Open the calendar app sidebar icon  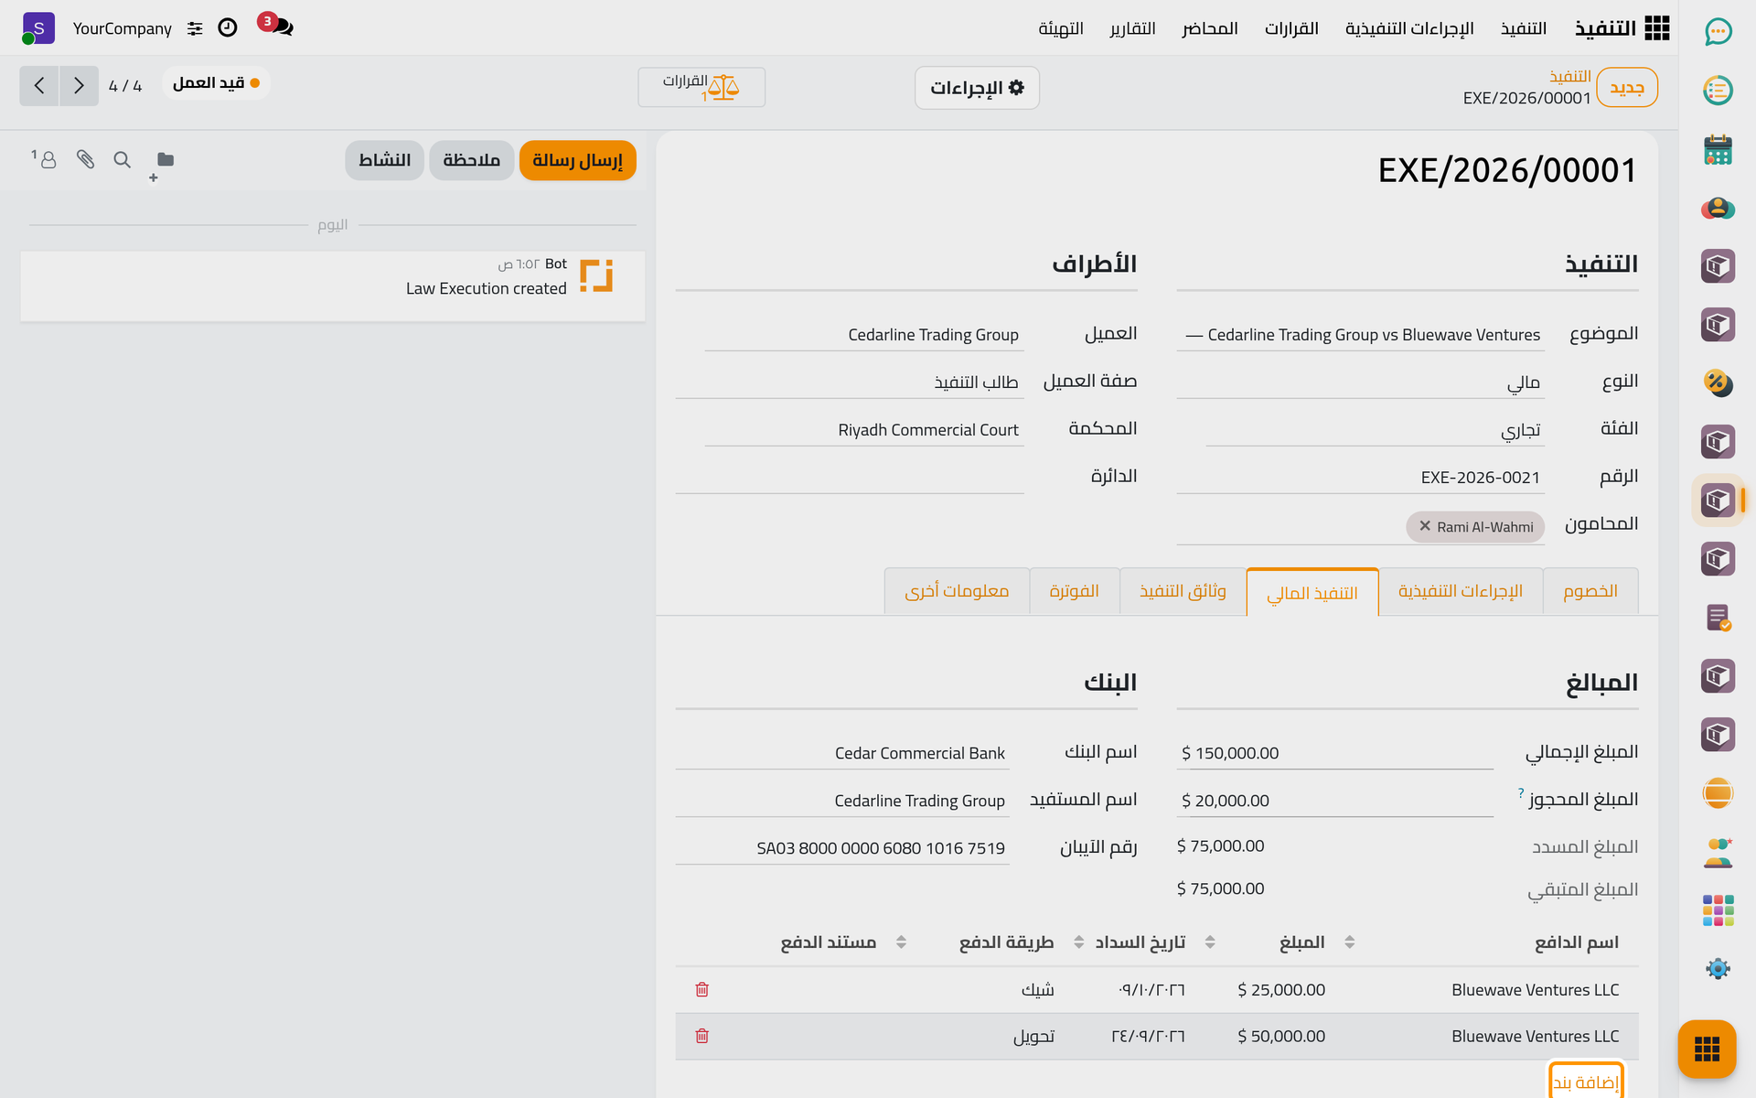pos(1718,149)
